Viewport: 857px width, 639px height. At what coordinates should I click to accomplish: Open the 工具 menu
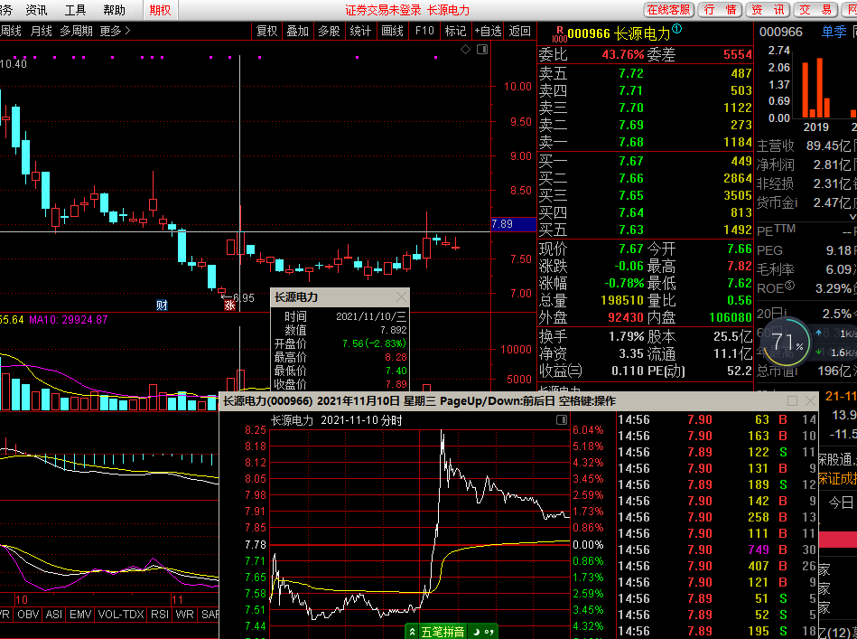(x=76, y=10)
